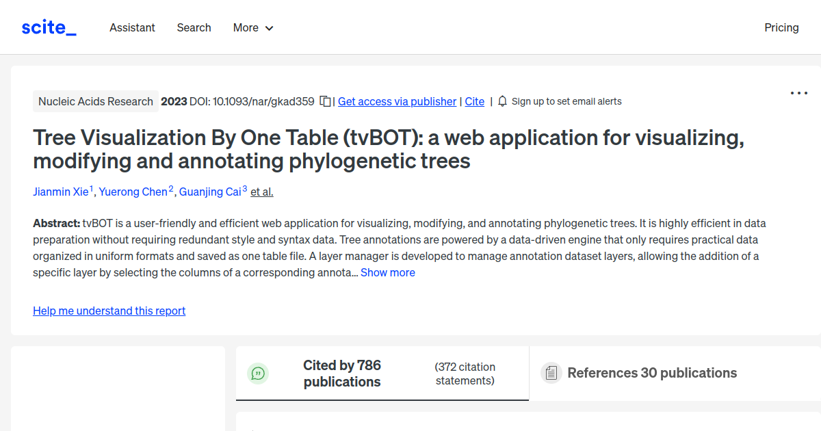Image resolution: width=821 pixels, height=431 pixels.
Task: Open "Get access via publisher" link
Action: 397,101
